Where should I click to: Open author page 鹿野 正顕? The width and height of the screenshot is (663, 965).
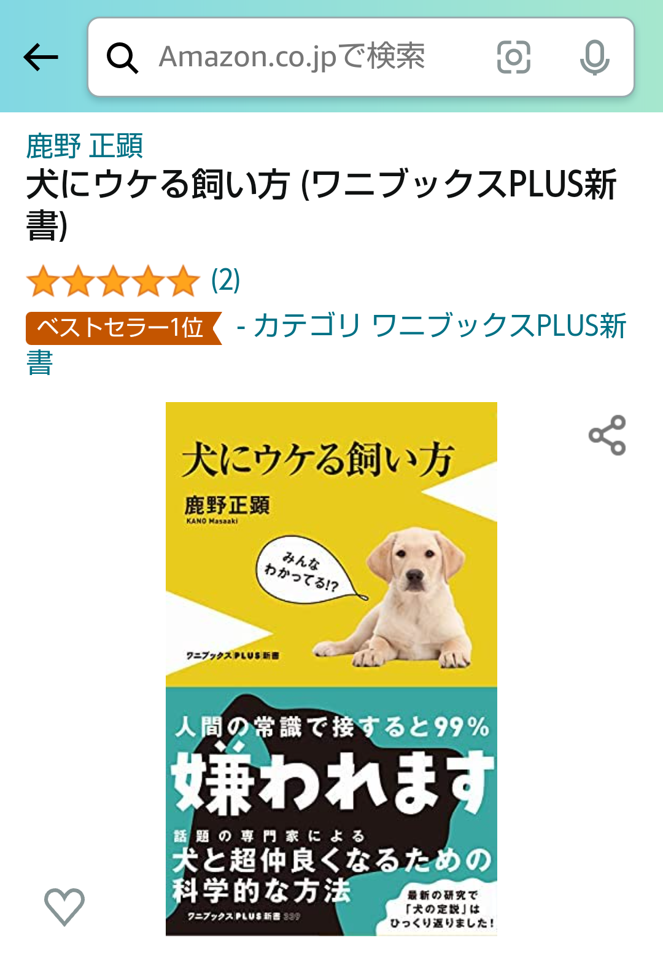point(84,146)
